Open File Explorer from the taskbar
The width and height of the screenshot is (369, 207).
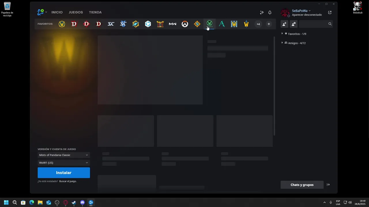[x=40, y=202]
